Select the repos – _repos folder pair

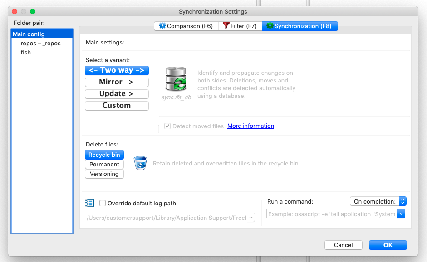40,43
